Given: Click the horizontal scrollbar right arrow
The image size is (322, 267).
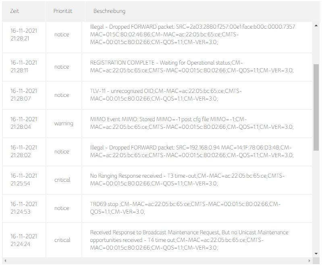Looking at the screenshot, I should [x=309, y=261].
